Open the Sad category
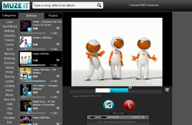 point(9,109)
